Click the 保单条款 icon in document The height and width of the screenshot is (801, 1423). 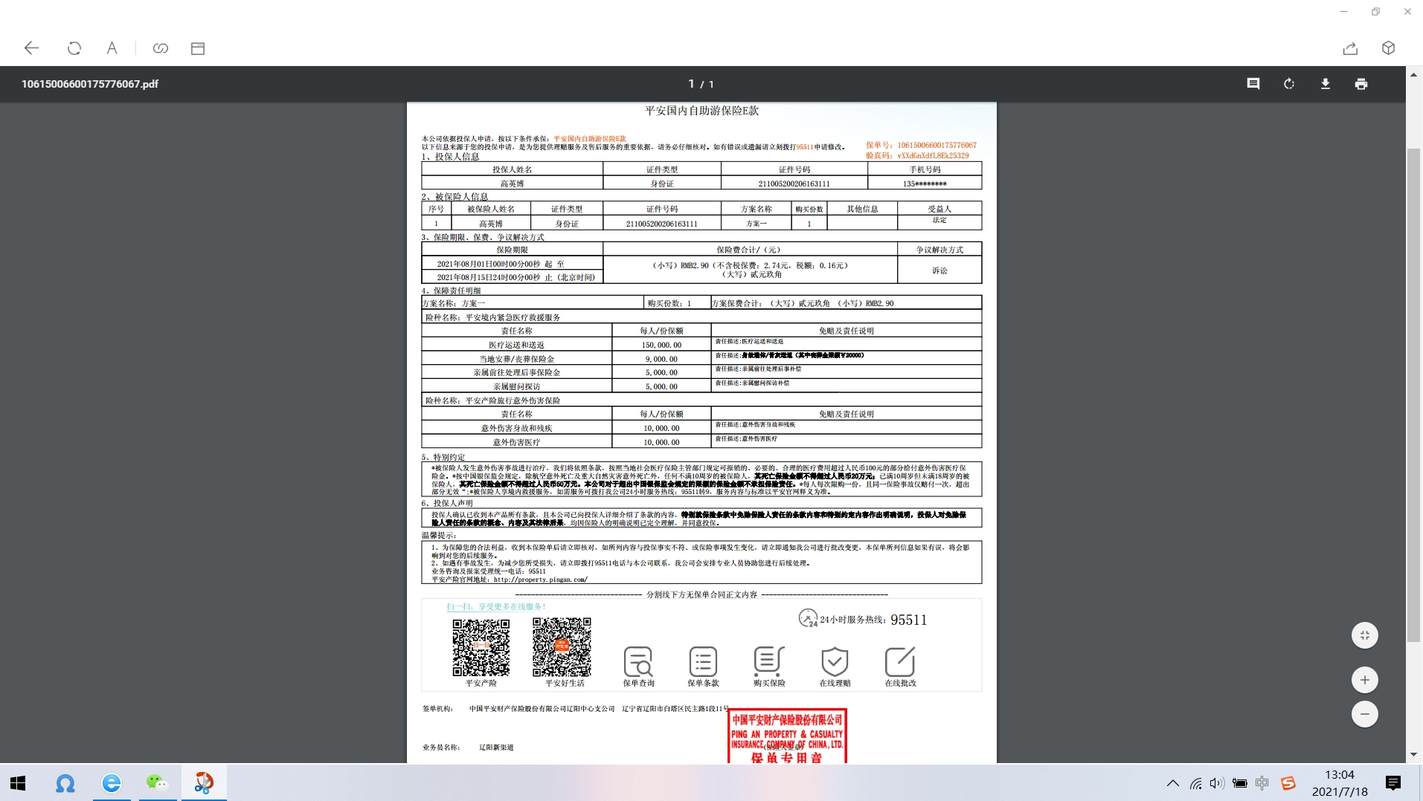tap(703, 662)
